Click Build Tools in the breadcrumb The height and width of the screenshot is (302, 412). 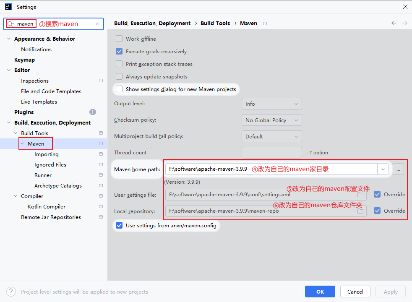[x=215, y=23]
